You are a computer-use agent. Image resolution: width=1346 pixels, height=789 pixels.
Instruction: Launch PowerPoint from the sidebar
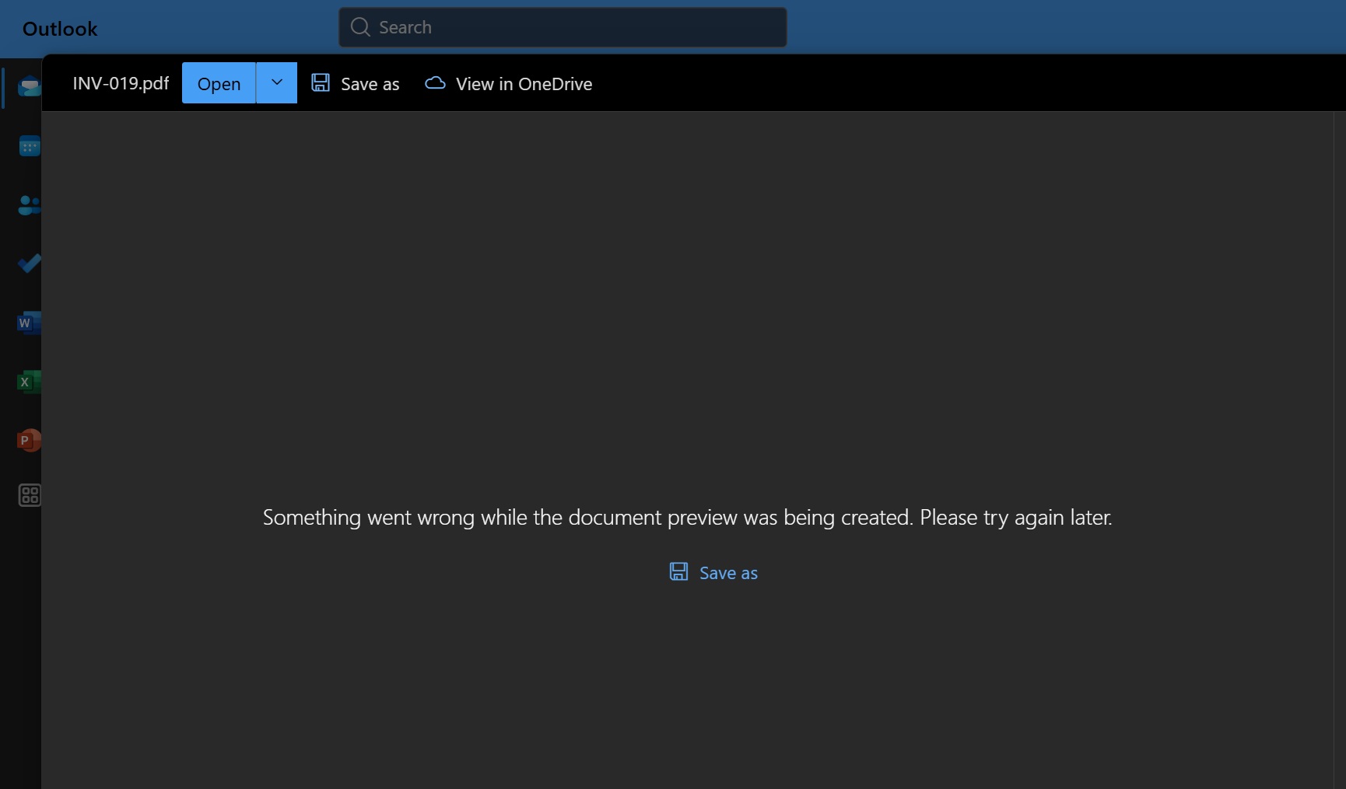pyautogui.click(x=28, y=441)
